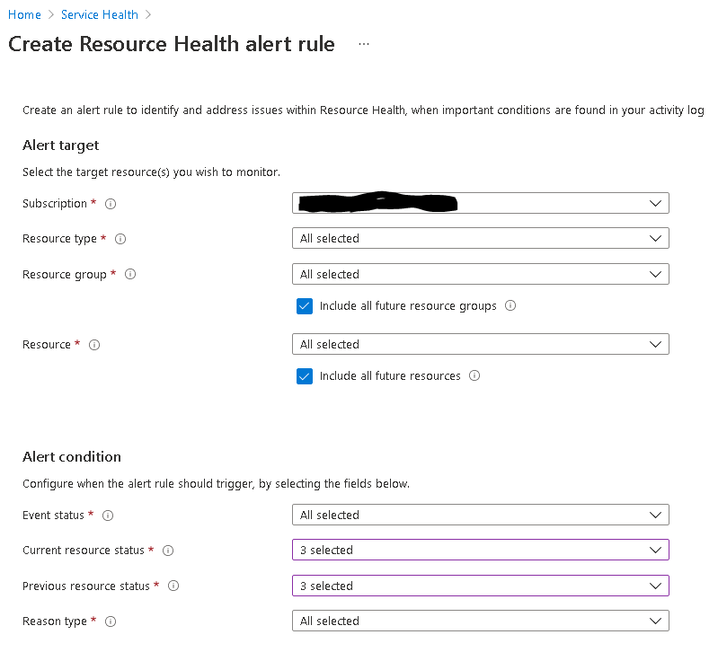718x661 pixels.
Task: Show info for Include all future resource groups
Action: click(x=510, y=305)
